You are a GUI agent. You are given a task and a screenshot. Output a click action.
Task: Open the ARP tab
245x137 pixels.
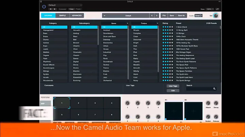point(45,103)
